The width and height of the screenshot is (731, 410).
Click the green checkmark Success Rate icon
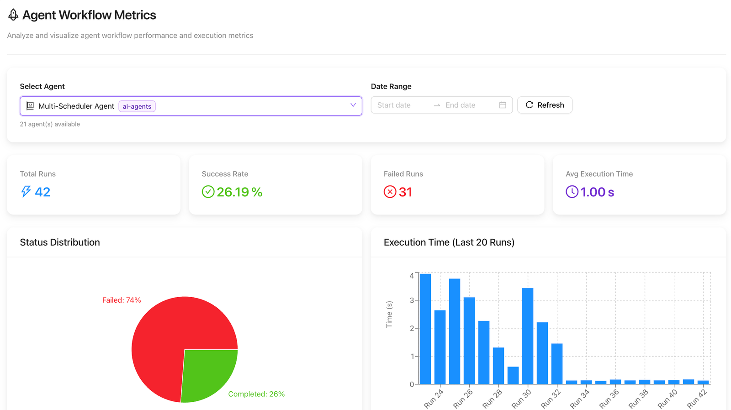tap(208, 192)
